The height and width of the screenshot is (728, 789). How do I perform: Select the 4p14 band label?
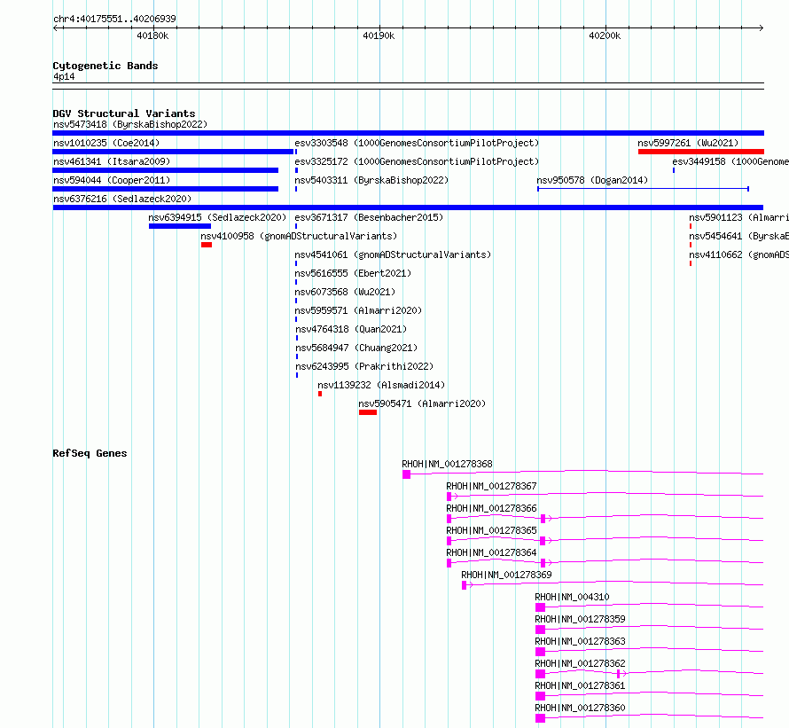64,76
